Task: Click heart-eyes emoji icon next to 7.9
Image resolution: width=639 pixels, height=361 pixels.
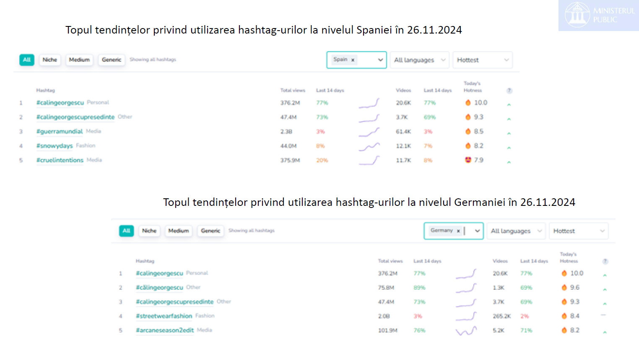Action: click(x=468, y=160)
